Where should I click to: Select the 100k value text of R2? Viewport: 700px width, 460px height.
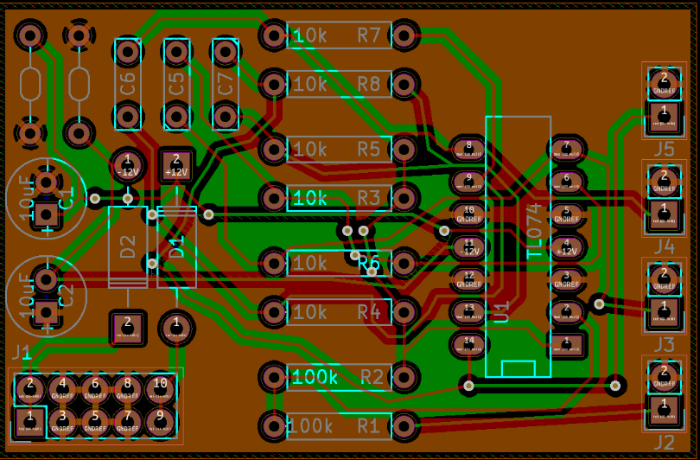pos(315,377)
